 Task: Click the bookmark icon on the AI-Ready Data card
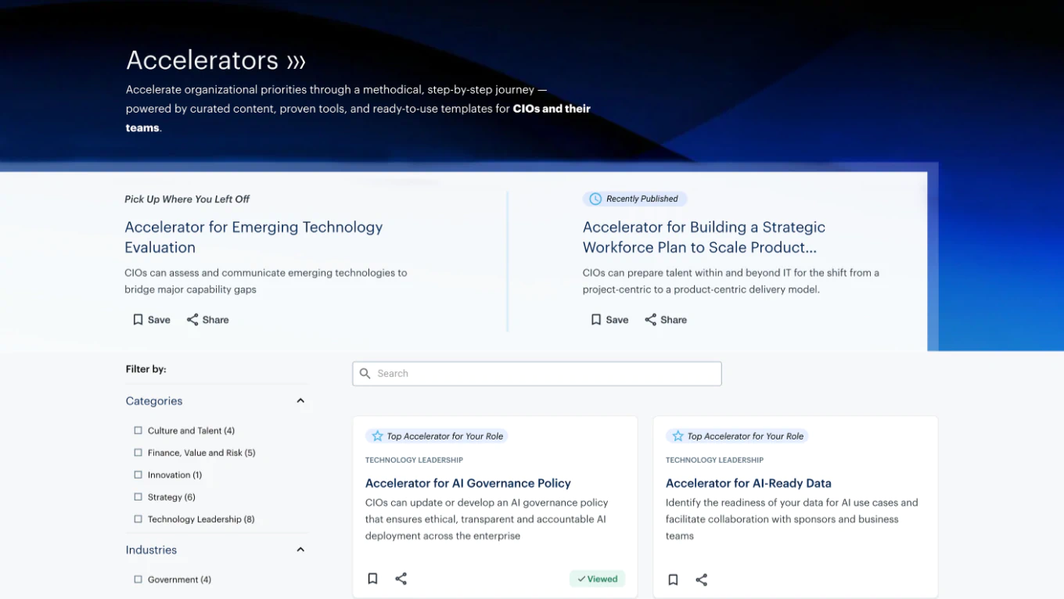[674, 579]
